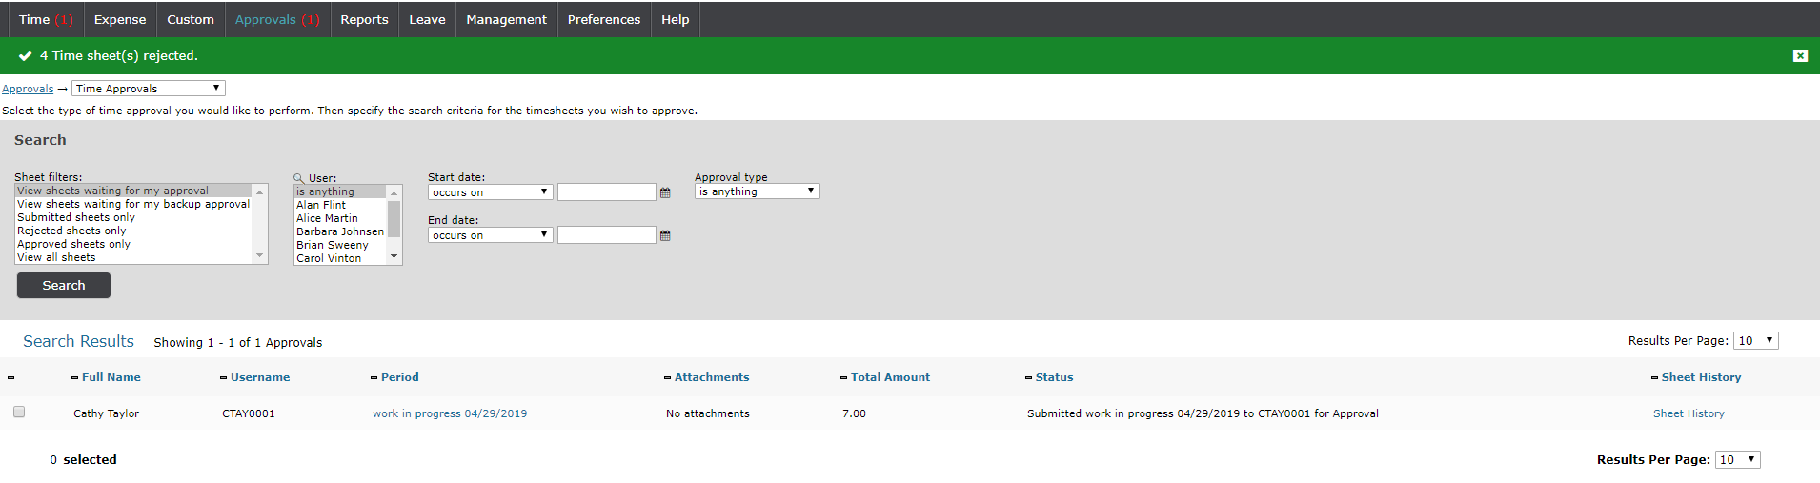Select 'Rejected sheets only' in Sheet filters
1820x483 pixels.
pos(71,231)
